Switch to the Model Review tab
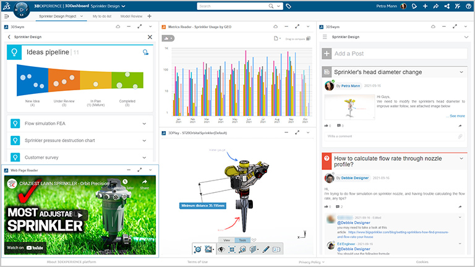Viewport: 475px width, 267px height. coord(132,16)
